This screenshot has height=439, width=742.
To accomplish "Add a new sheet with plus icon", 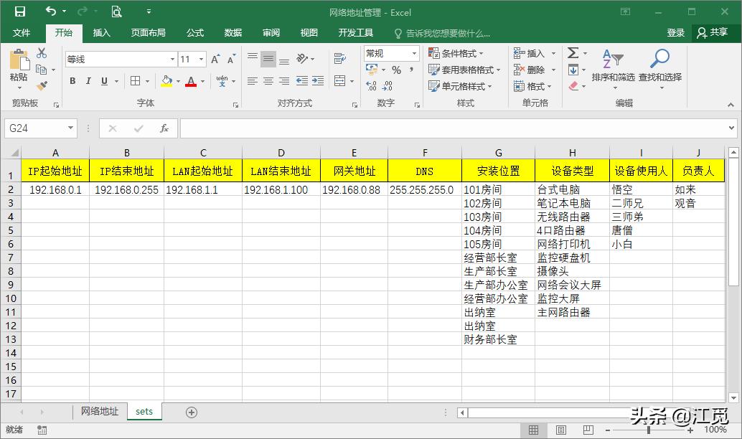I will [x=191, y=412].
